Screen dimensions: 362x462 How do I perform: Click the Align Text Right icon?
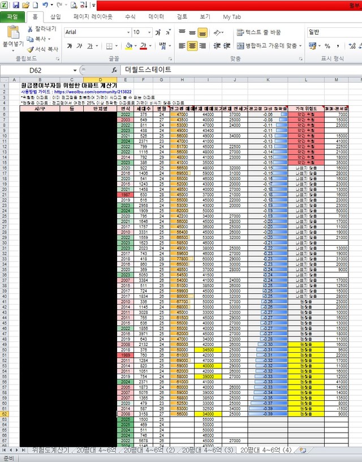point(202,46)
